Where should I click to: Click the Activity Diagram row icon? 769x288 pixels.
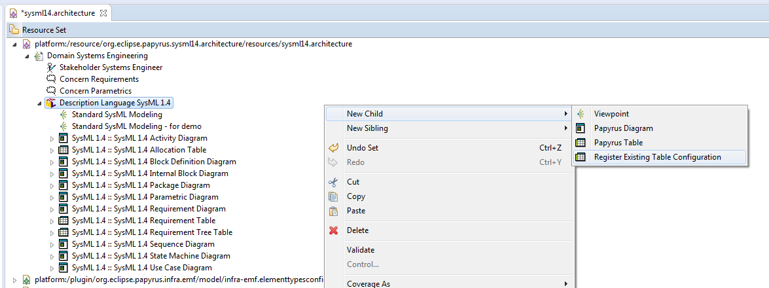(63, 138)
